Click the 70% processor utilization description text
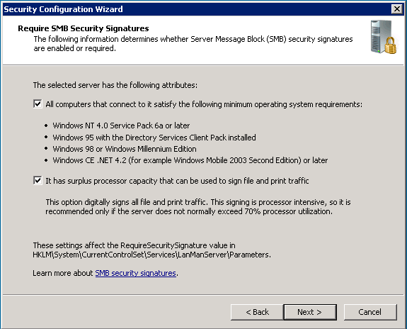 click(x=198, y=207)
